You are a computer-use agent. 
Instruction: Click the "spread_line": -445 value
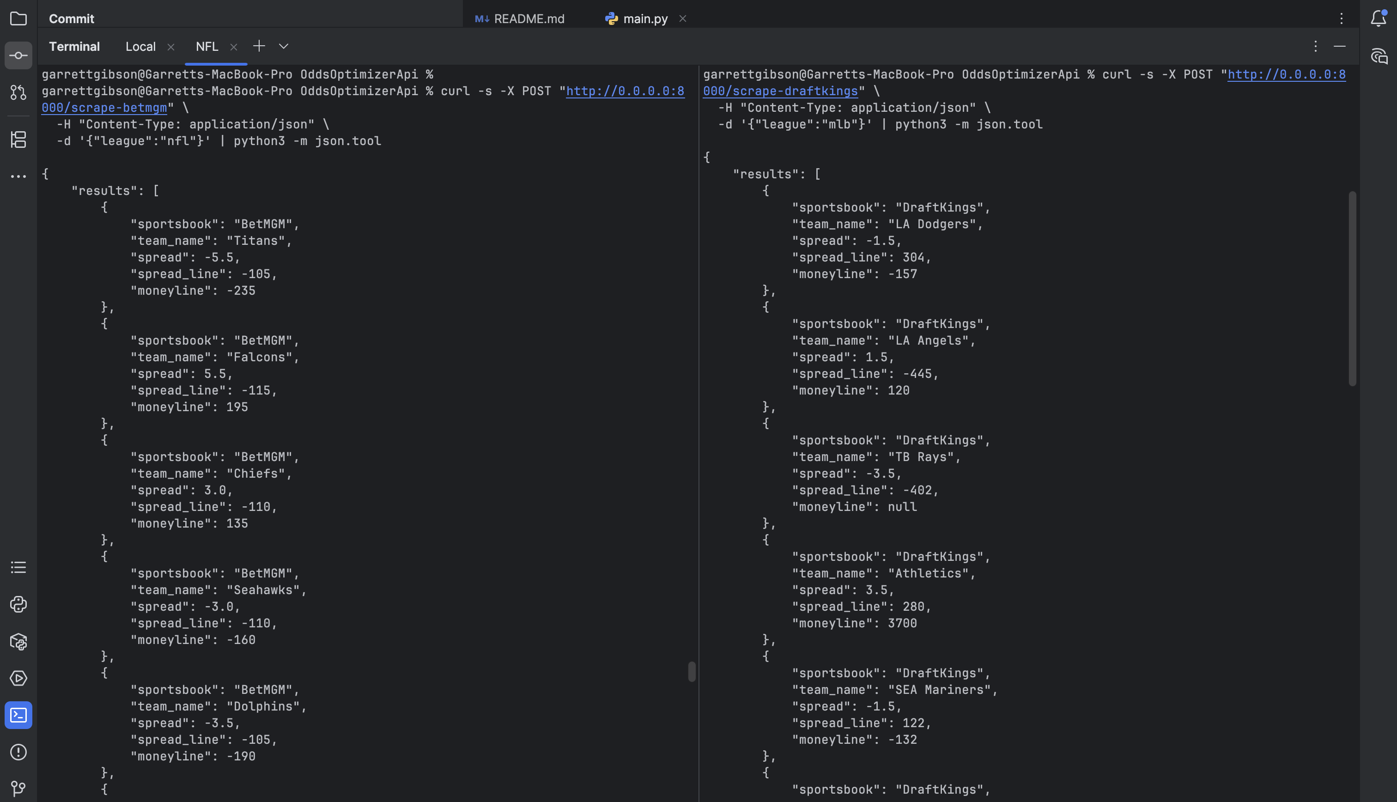[x=917, y=373]
